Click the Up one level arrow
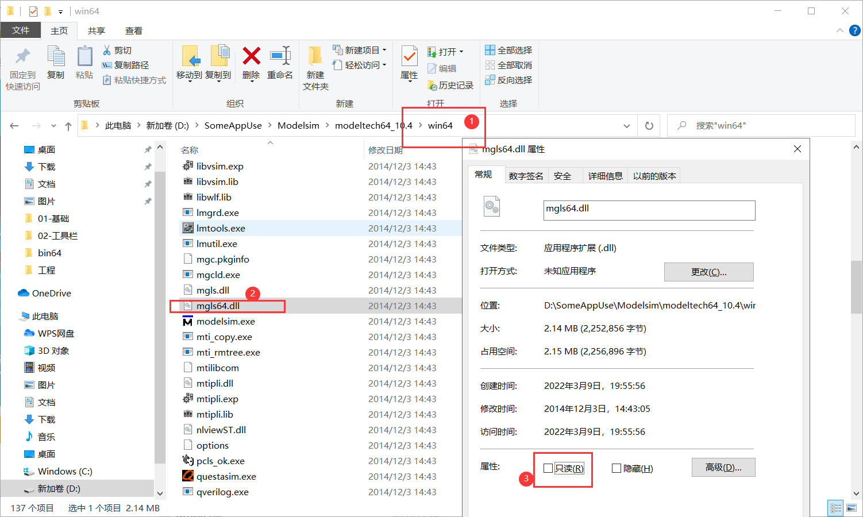This screenshot has height=517, width=863. pos(68,126)
